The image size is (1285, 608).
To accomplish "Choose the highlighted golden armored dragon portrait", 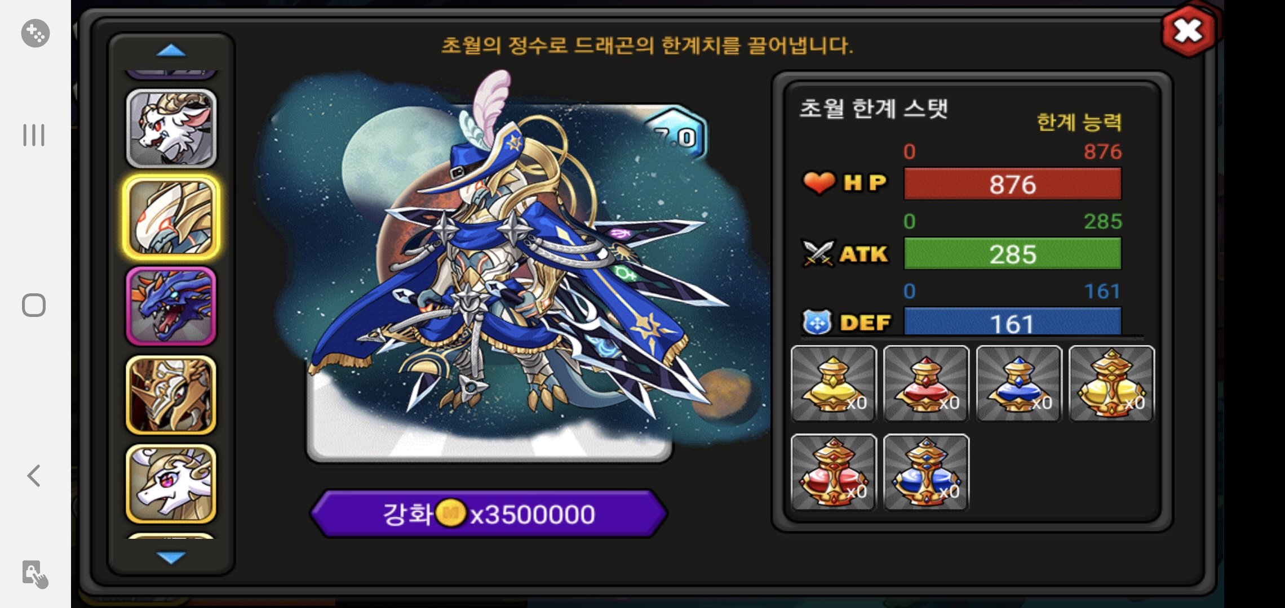I will click(171, 217).
